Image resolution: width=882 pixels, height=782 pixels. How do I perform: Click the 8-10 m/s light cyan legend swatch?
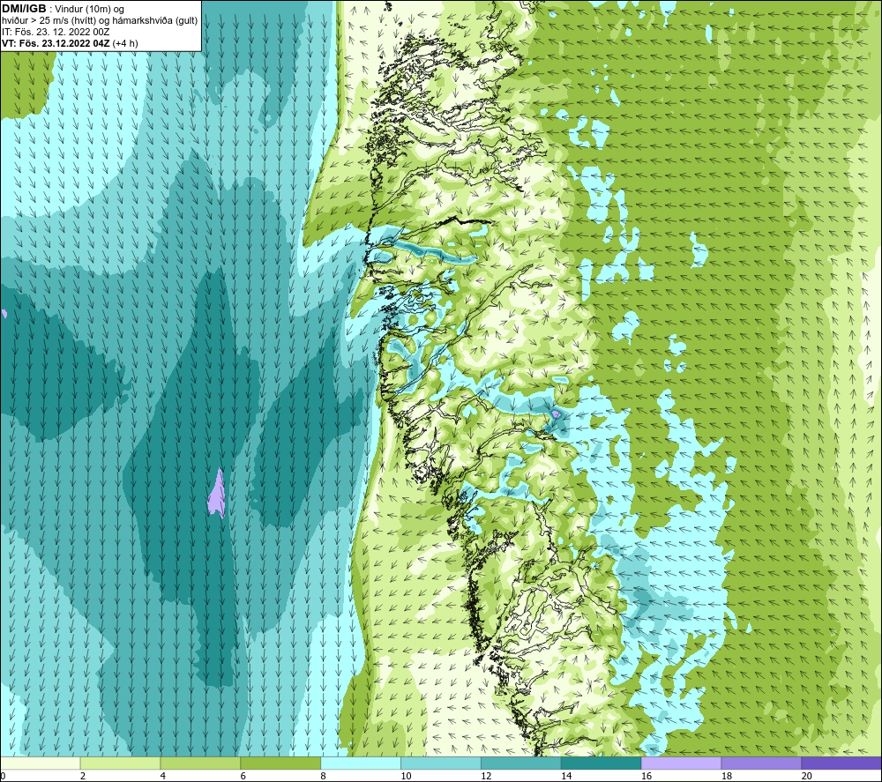pyautogui.click(x=361, y=763)
